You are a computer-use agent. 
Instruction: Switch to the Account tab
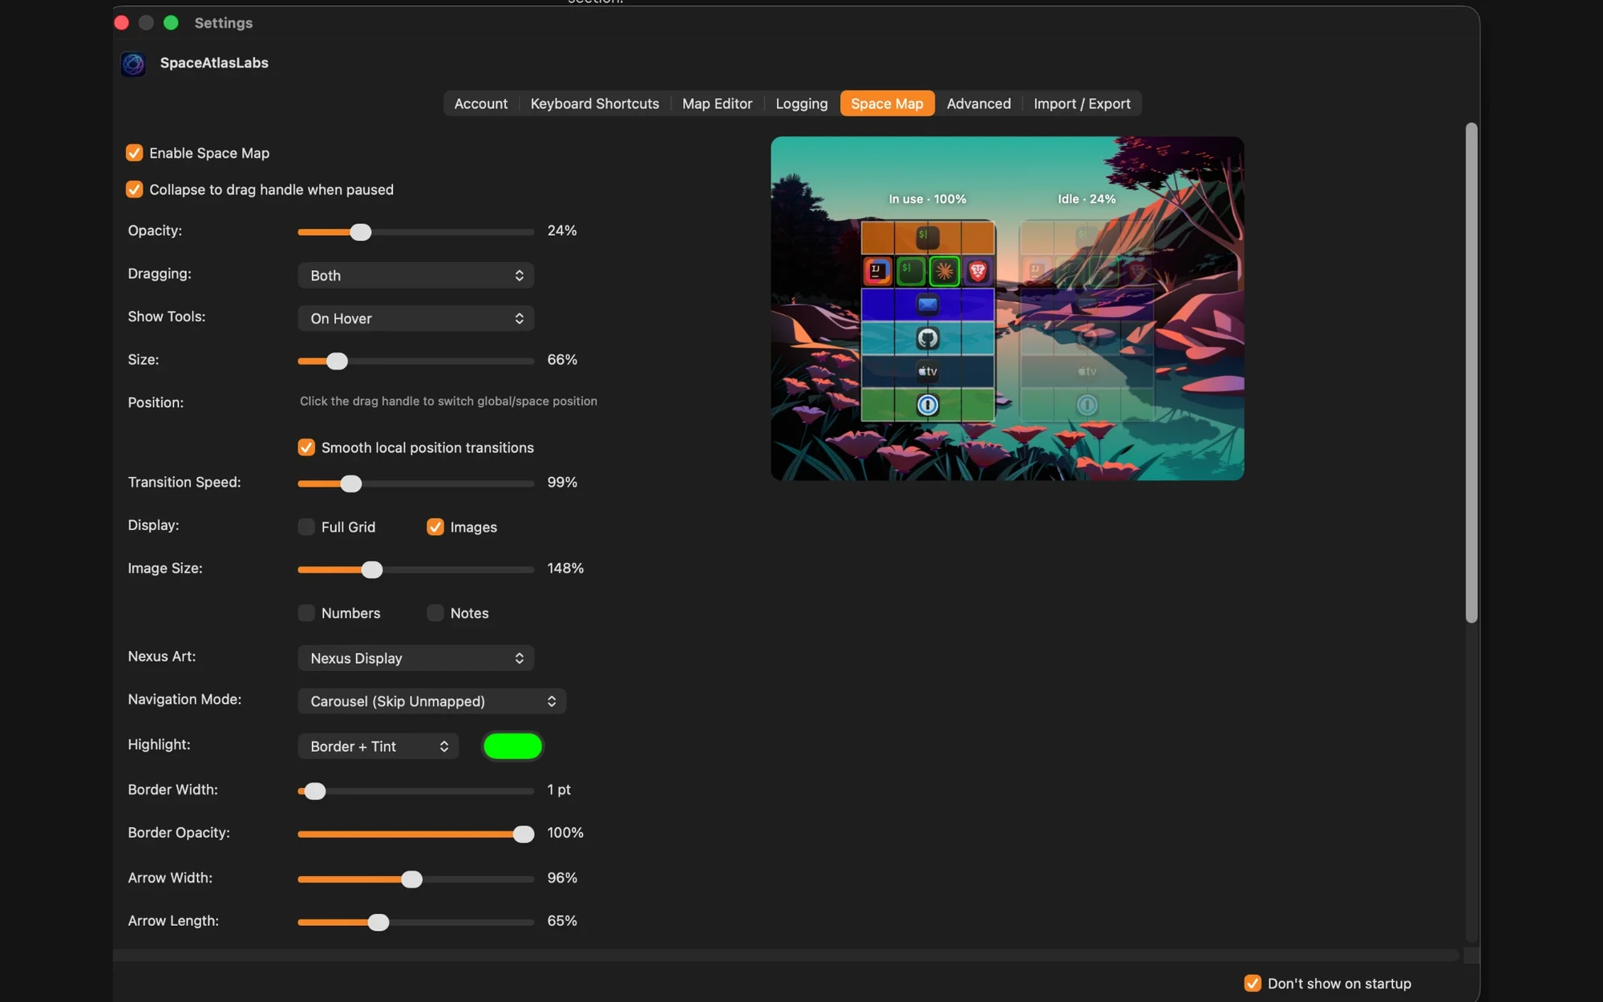[x=480, y=103]
